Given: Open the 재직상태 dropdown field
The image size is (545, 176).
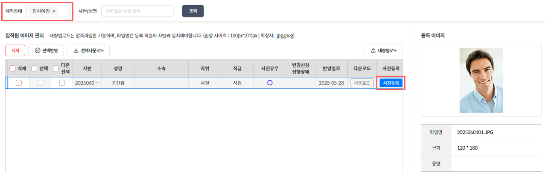Looking at the screenshot, I should click(48, 11).
